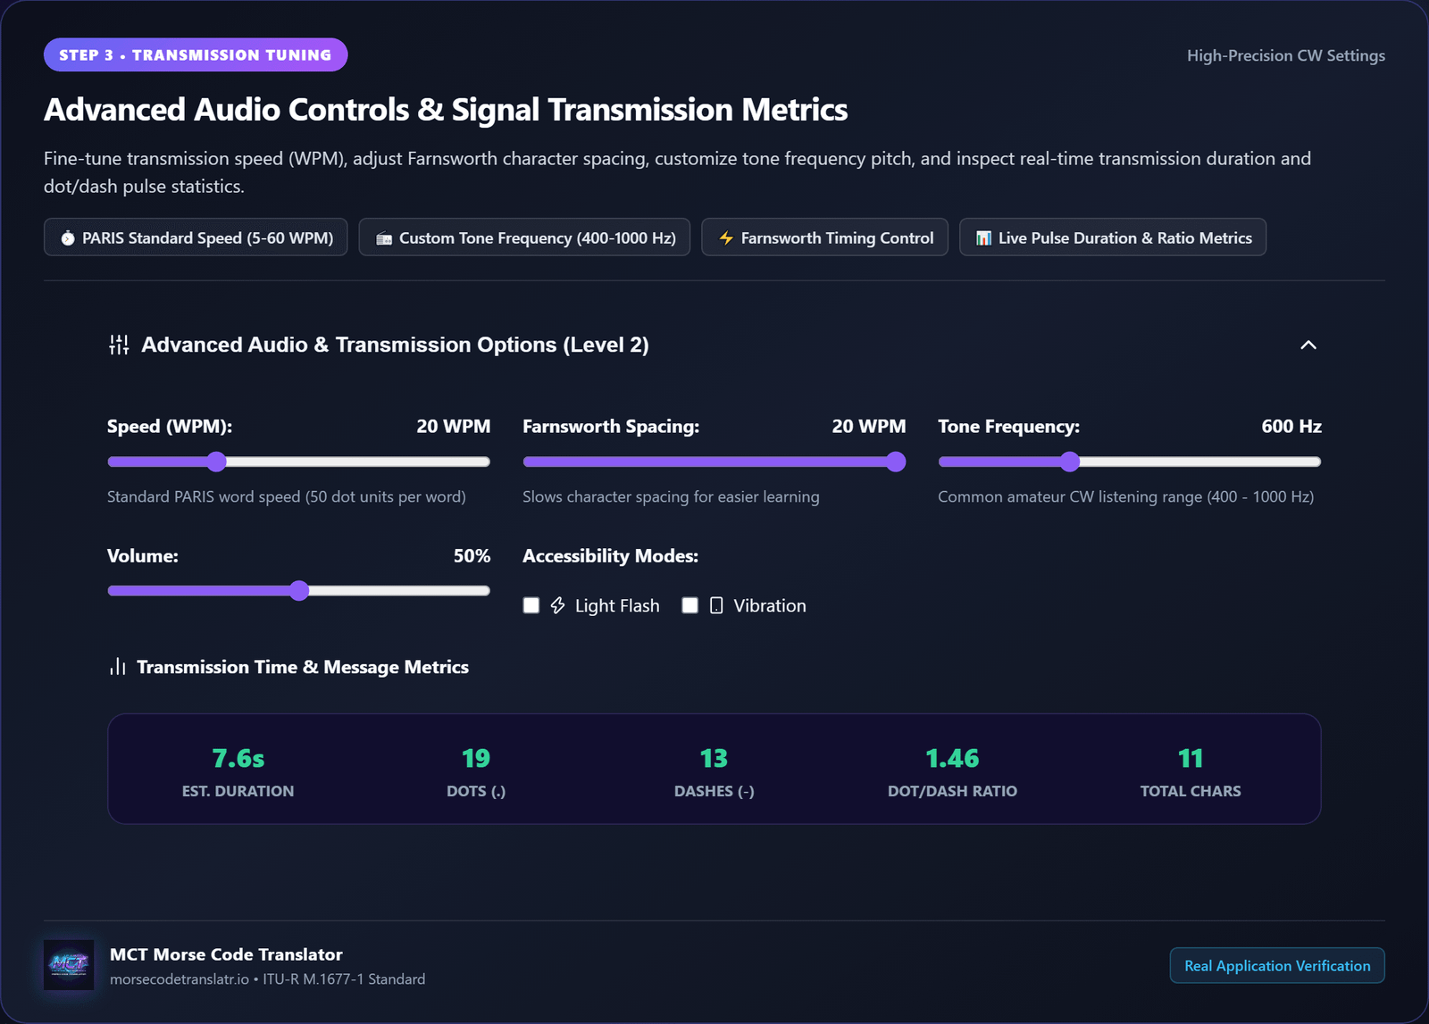
Task: Select the Farnsworth Timing Control chip
Action: pos(824,237)
